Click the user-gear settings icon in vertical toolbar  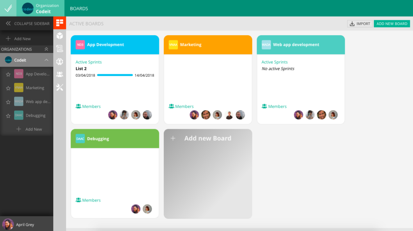tap(60, 61)
